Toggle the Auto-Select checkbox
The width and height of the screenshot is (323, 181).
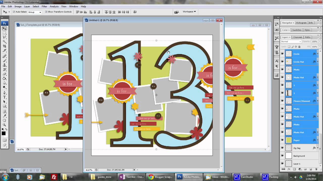14,12
